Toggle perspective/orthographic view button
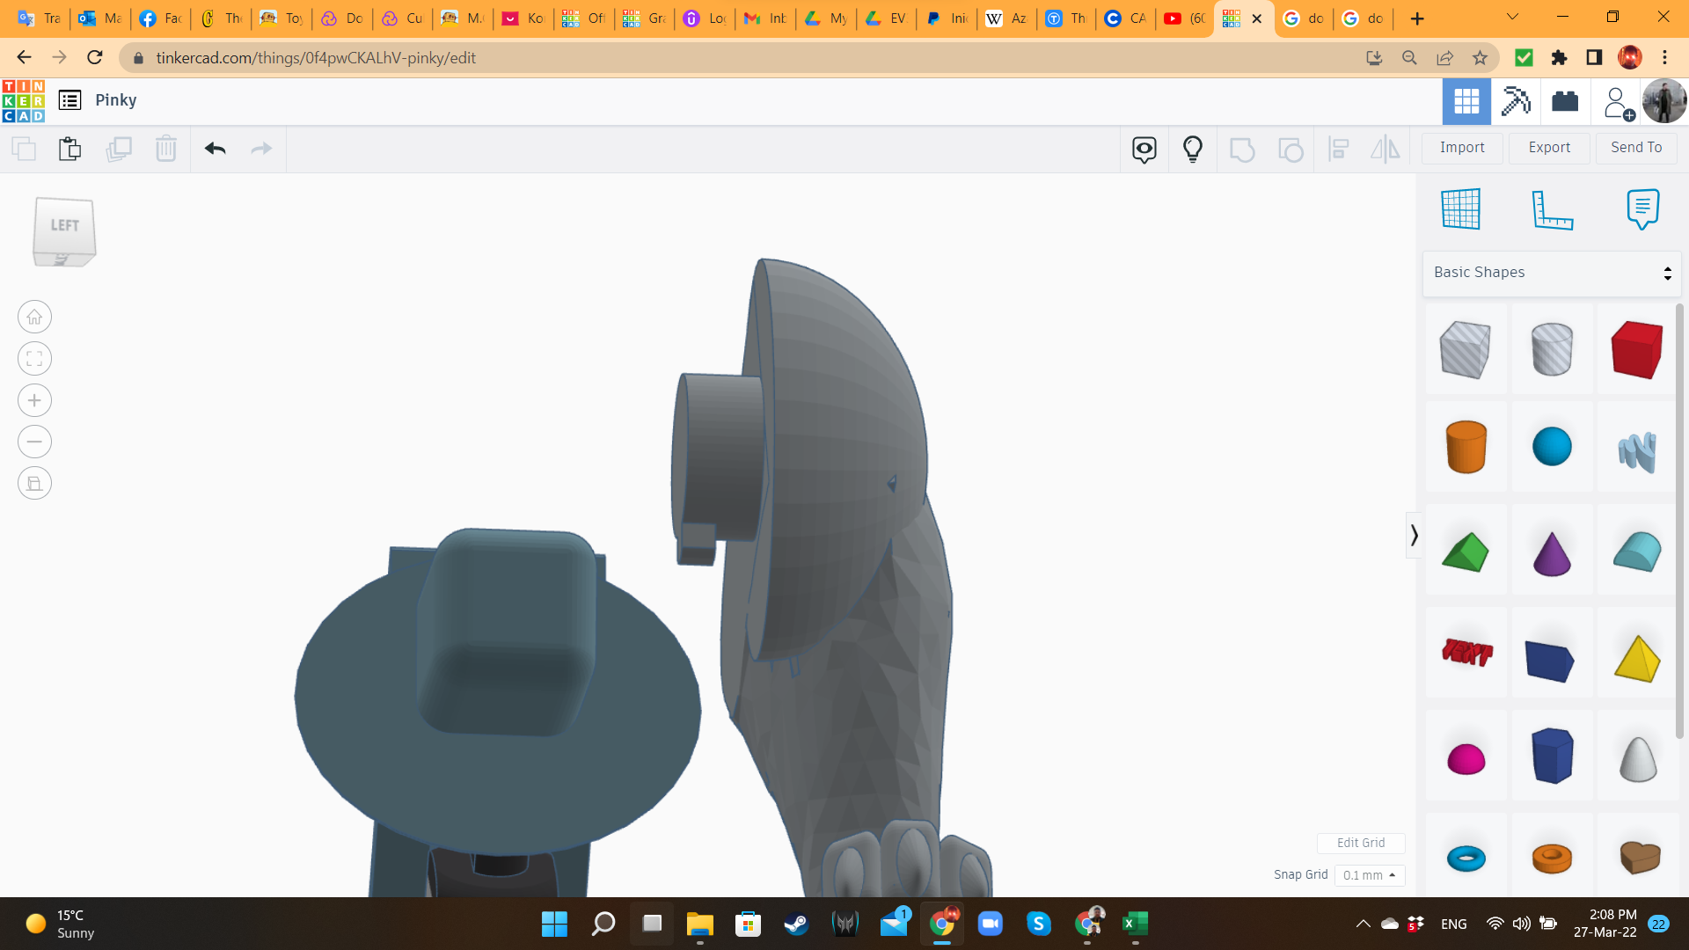 click(x=34, y=483)
